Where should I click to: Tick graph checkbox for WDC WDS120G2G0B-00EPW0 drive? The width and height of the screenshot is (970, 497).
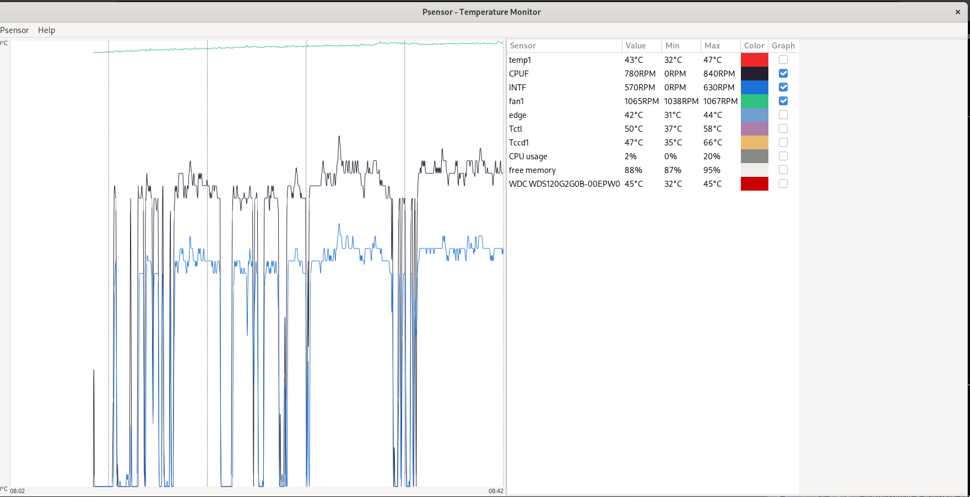[x=783, y=183]
